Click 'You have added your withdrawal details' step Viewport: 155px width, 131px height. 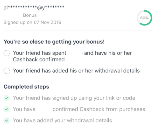coord(63,120)
